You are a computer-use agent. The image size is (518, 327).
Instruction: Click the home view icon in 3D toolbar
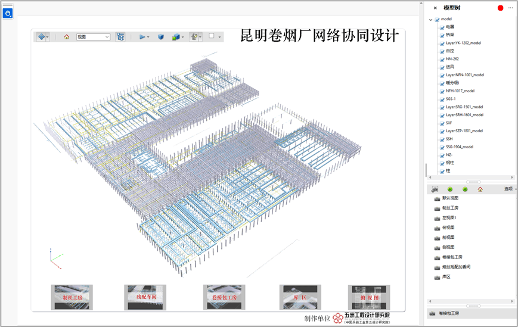67,37
